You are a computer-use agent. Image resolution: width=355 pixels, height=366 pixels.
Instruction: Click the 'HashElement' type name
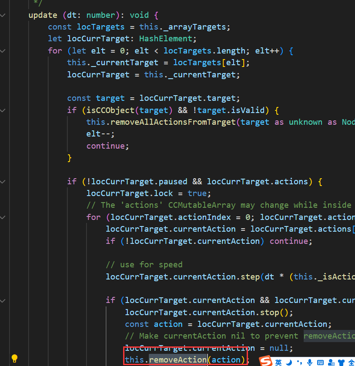[x=166, y=39]
